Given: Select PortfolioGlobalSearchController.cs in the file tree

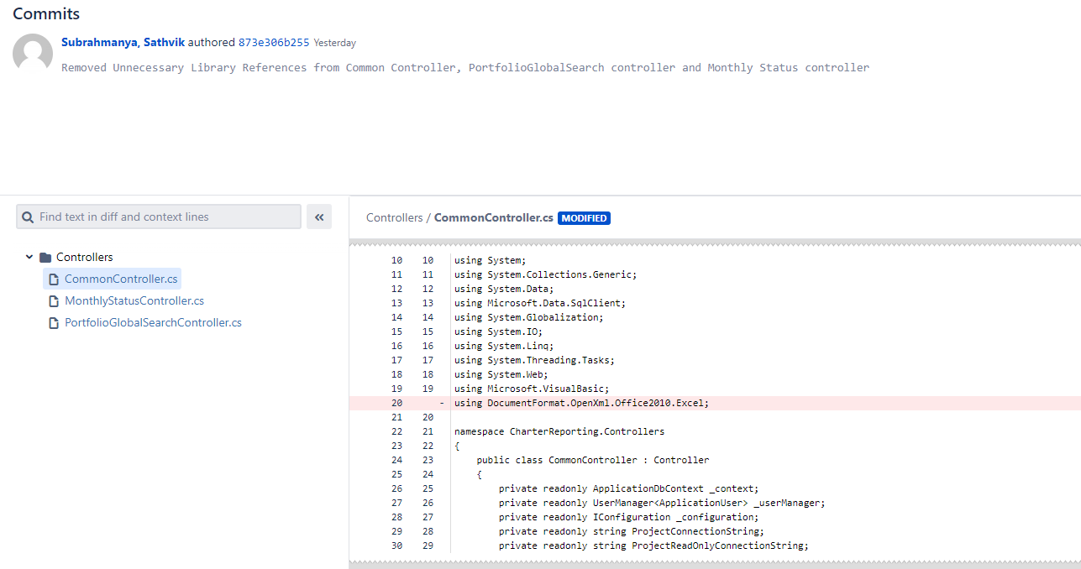Looking at the screenshot, I should [x=153, y=322].
